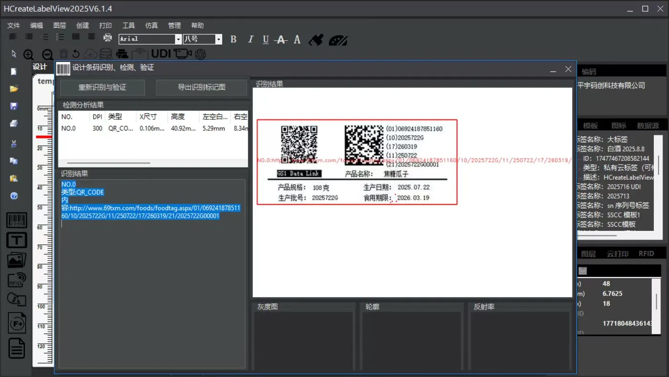Click the blue help question mark icon
This screenshot has width=669, height=377.
(14, 196)
